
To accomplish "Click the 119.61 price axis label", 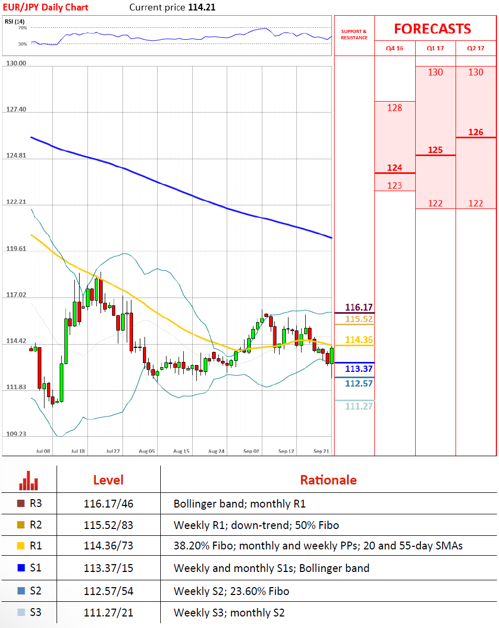I will (x=16, y=248).
